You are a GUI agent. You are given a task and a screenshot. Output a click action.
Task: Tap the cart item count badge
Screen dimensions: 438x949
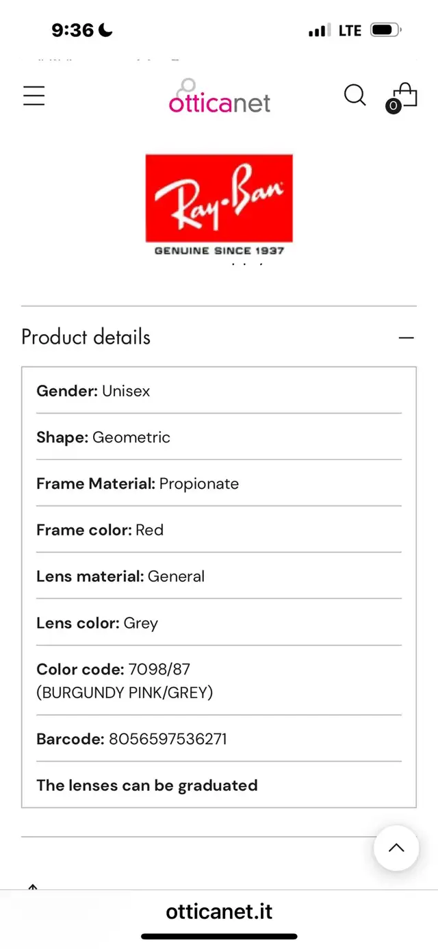[393, 106]
